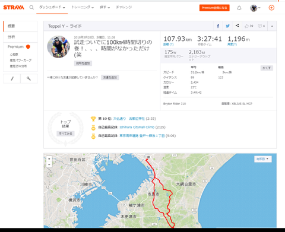285x232 pixels.
Task: Share the ride on Facebook
Action: pyautogui.click(x=218, y=26)
